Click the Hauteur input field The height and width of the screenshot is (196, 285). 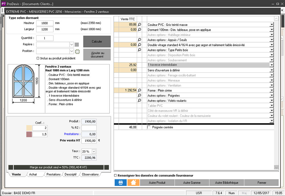point(45,23)
